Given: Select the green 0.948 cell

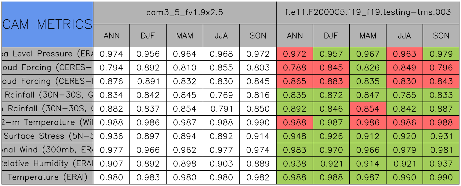Looking at the screenshot, I should (295, 136).
